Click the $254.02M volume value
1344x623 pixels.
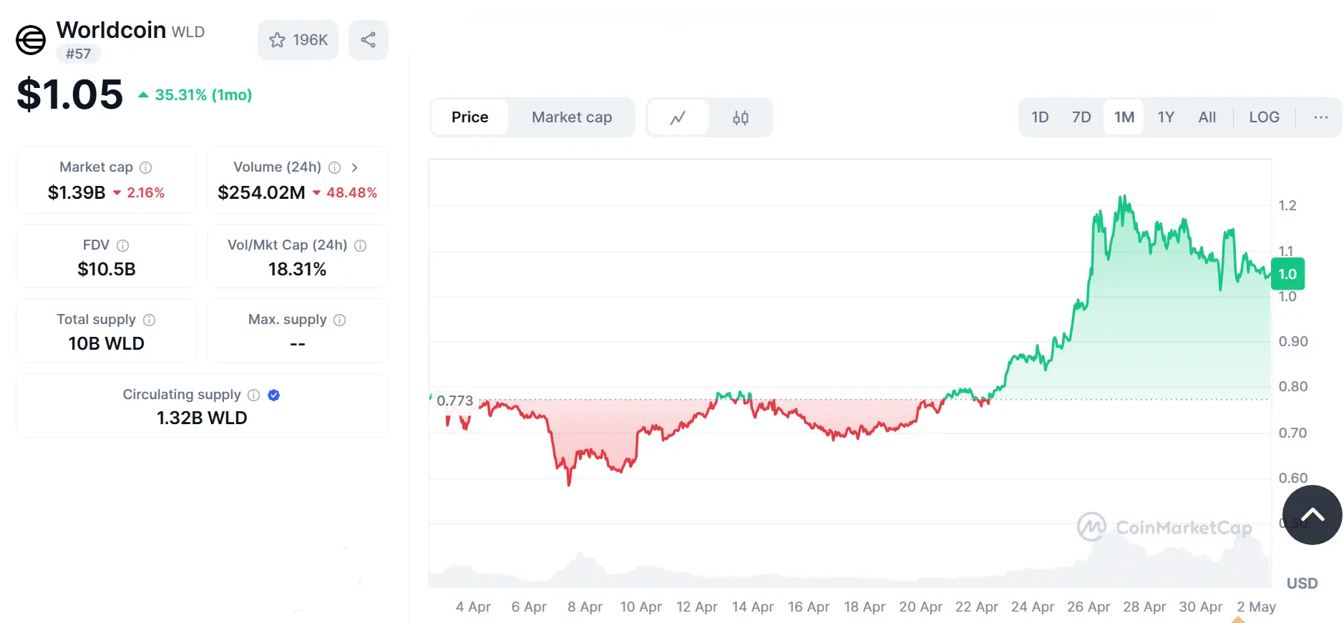261,192
